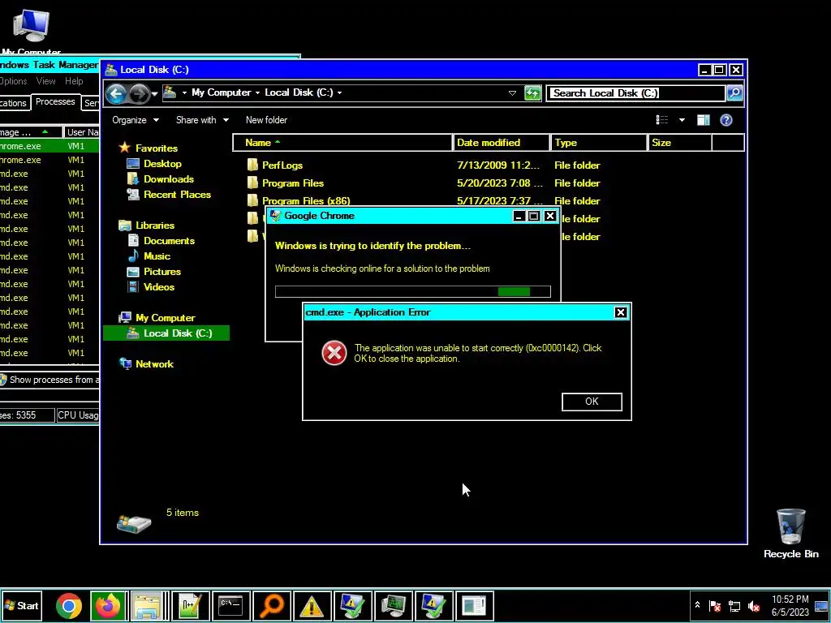
Task: Open the View menu in Task Manager
Action: coord(45,81)
